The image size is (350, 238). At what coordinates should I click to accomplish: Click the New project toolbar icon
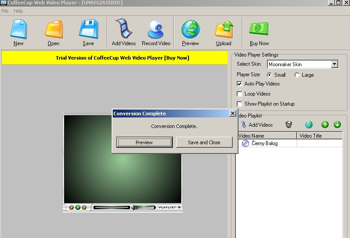point(18,29)
